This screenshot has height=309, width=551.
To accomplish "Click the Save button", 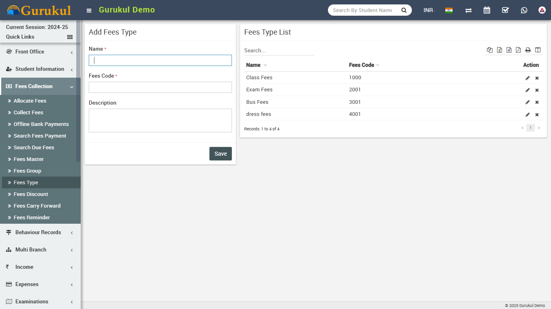I will (220, 154).
